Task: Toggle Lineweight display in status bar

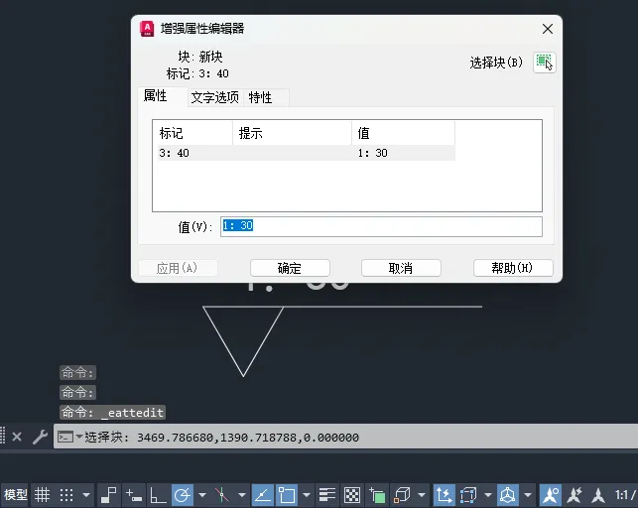Action: click(x=326, y=495)
